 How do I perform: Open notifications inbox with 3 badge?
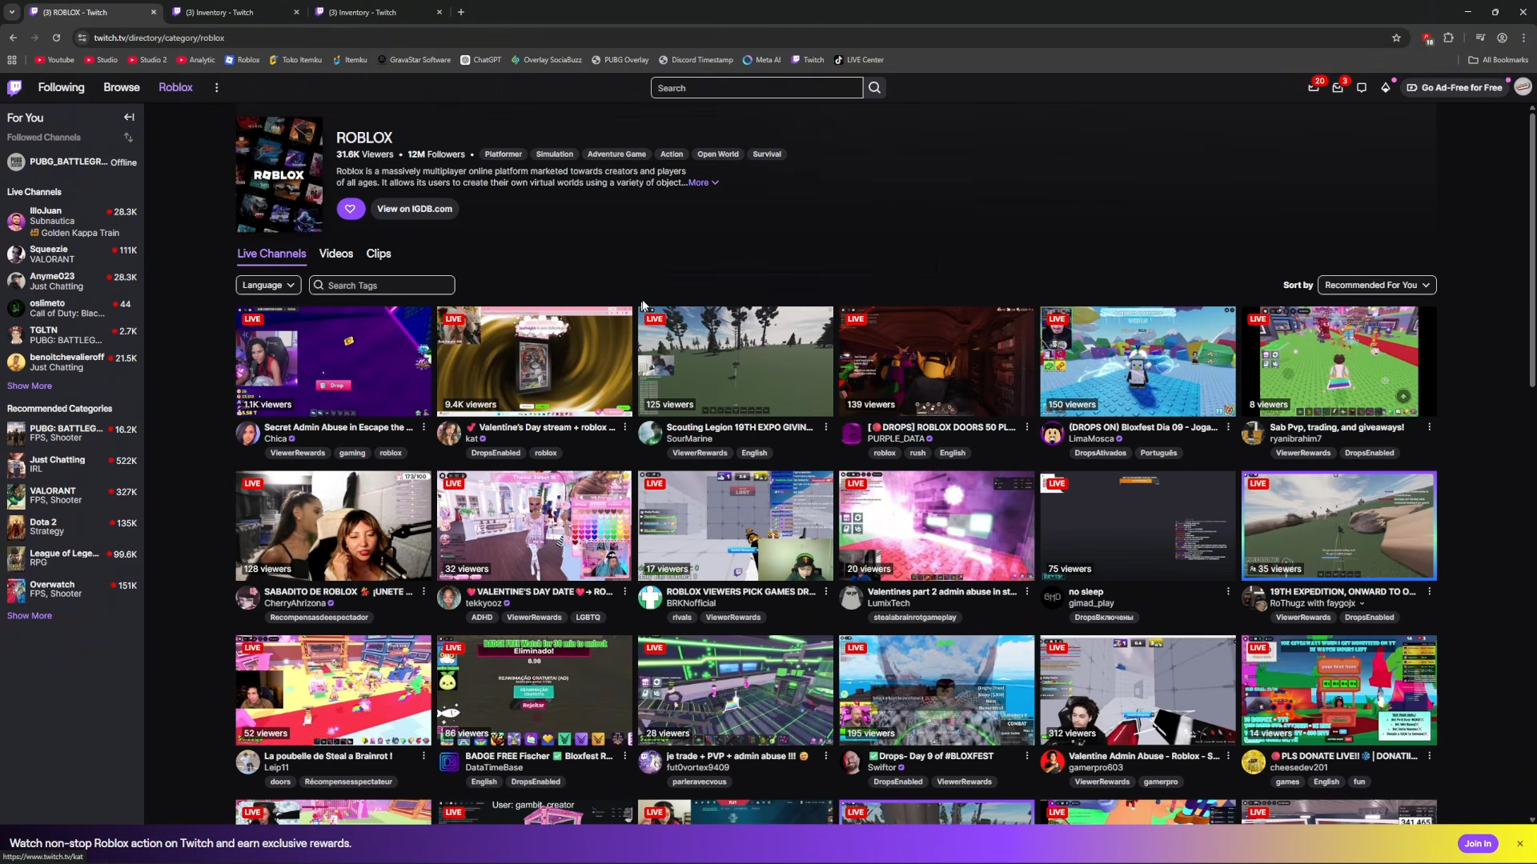pyautogui.click(x=1338, y=88)
